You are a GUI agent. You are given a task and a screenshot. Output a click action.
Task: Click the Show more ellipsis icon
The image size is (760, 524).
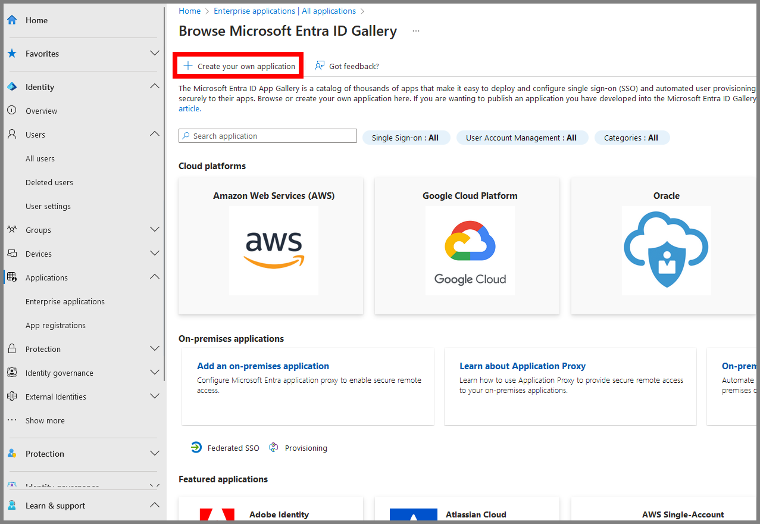[12, 420]
